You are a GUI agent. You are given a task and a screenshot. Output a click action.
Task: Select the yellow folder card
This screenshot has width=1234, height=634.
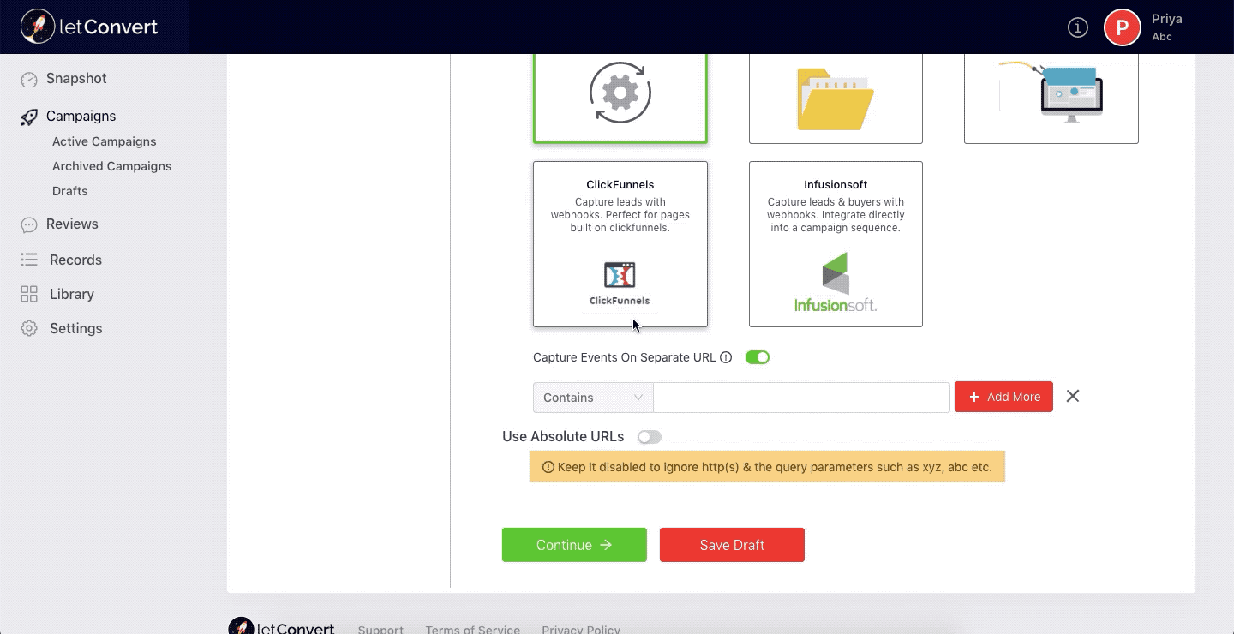[836, 98]
